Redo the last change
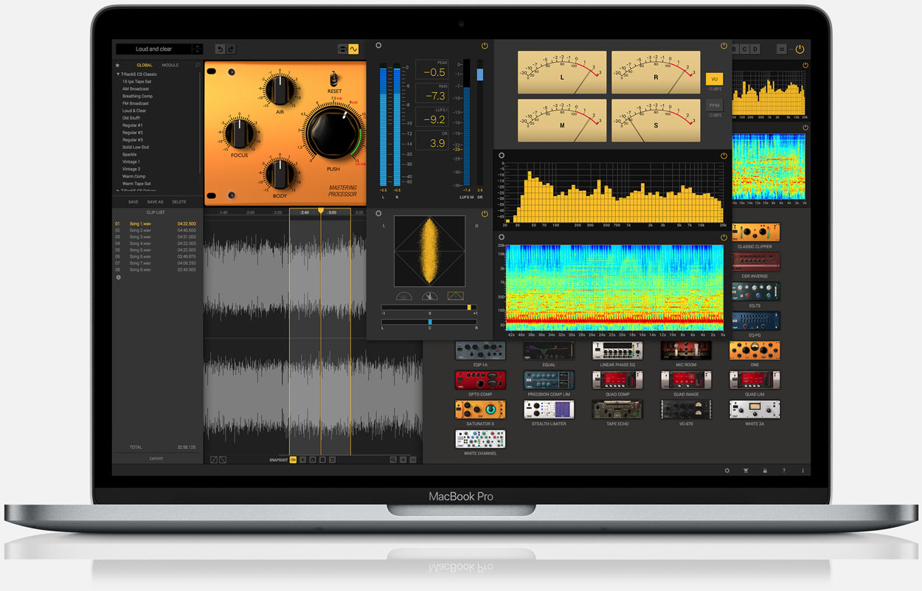The width and height of the screenshot is (922, 591). click(230, 49)
